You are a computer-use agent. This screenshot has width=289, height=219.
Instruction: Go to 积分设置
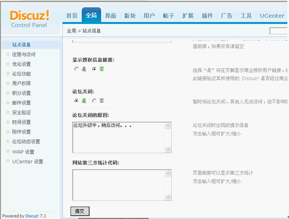[x=21, y=93]
